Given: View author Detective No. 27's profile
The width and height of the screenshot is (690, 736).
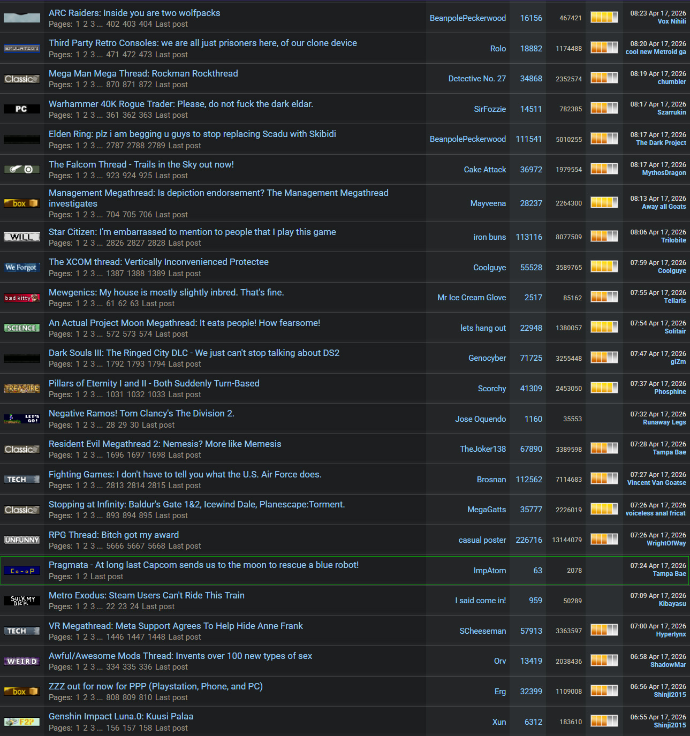Looking at the screenshot, I should point(477,79).
